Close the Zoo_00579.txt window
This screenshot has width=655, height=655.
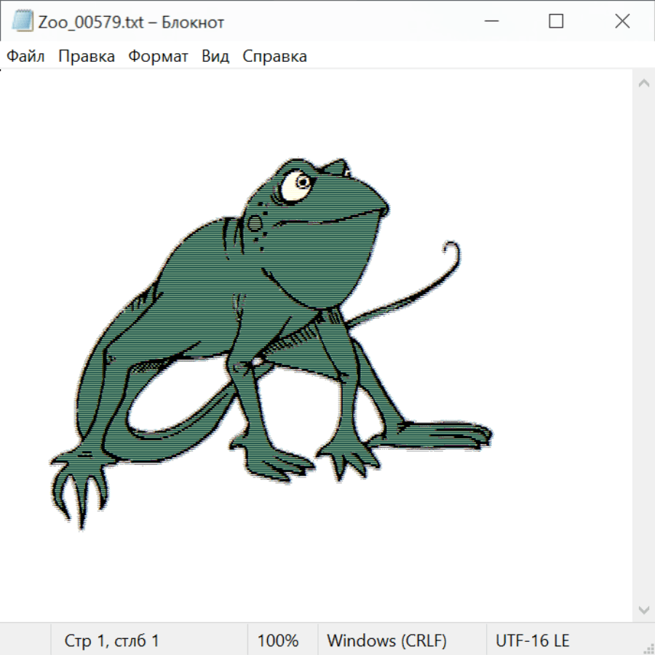point(622,22)
